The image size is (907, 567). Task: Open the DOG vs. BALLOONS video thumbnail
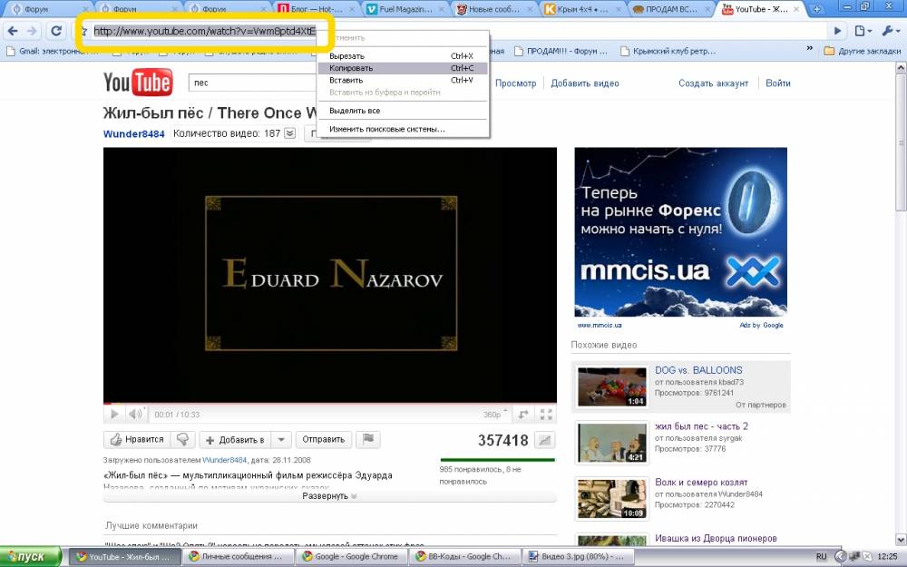(x=612, y=386)
